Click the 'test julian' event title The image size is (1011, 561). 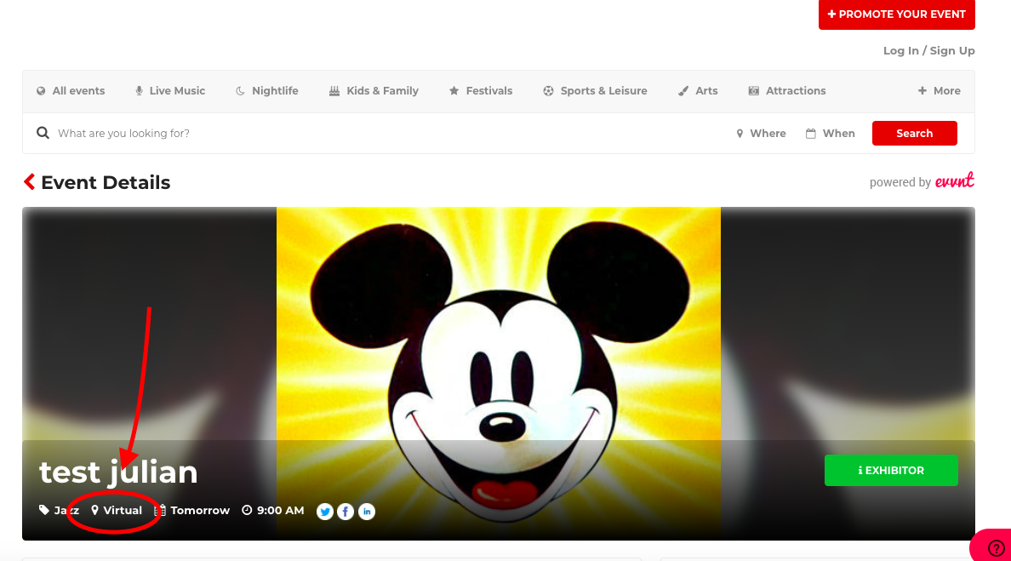[x=118, y=472]
